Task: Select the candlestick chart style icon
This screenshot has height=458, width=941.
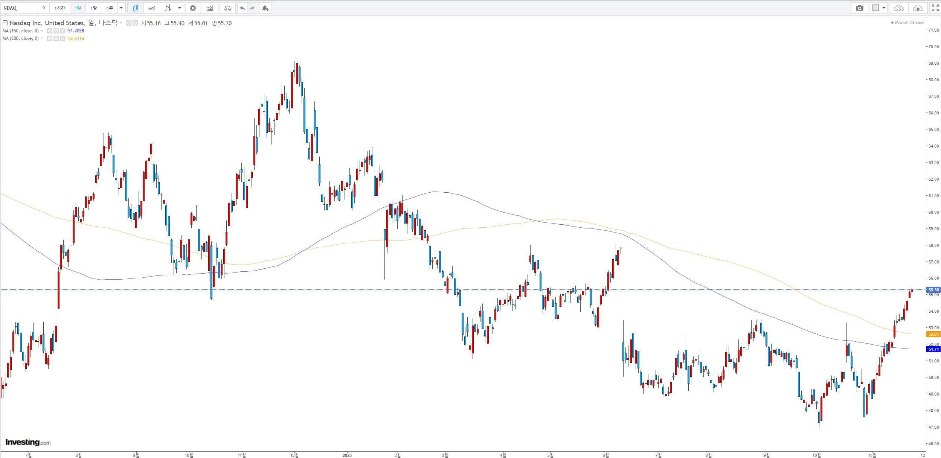Action: [136, 8]
